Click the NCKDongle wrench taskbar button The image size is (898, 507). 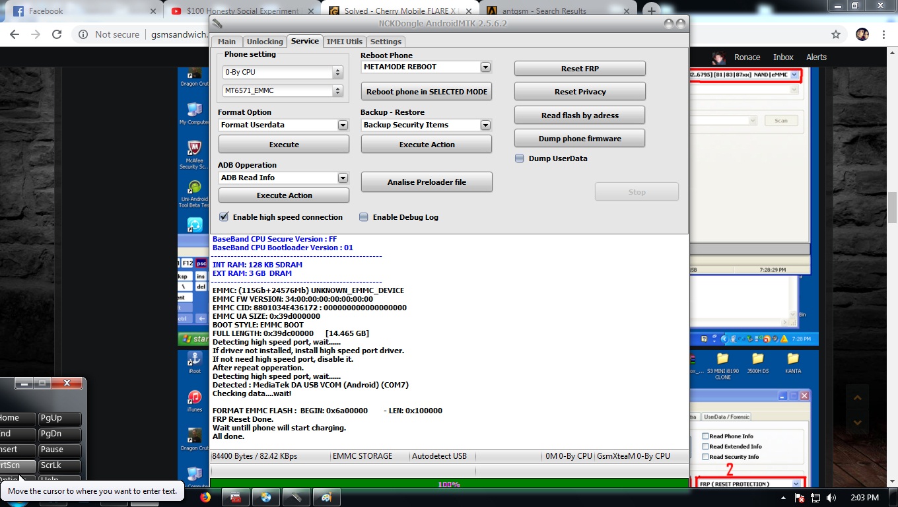click(x=295, y=497)
